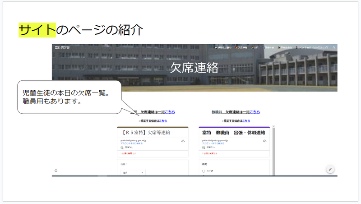Image resolution: width=361 pixels, height=204 pixels.
Task: Open the 所属 選択 dropdown
Action: (x=133, y=172)
